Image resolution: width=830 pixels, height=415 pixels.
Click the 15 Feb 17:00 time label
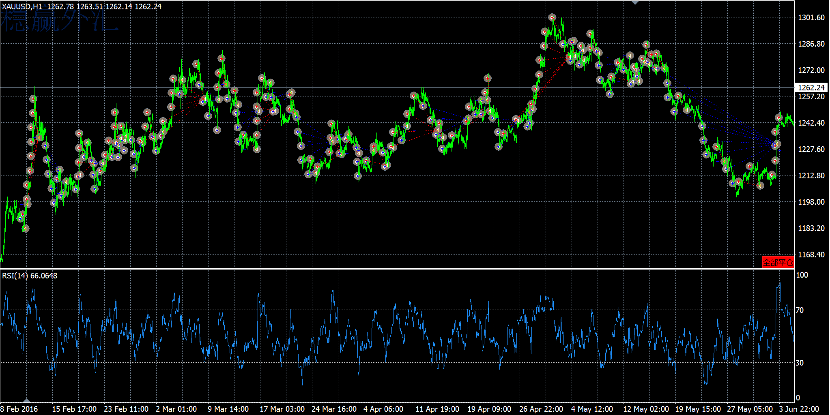(74, 409)
